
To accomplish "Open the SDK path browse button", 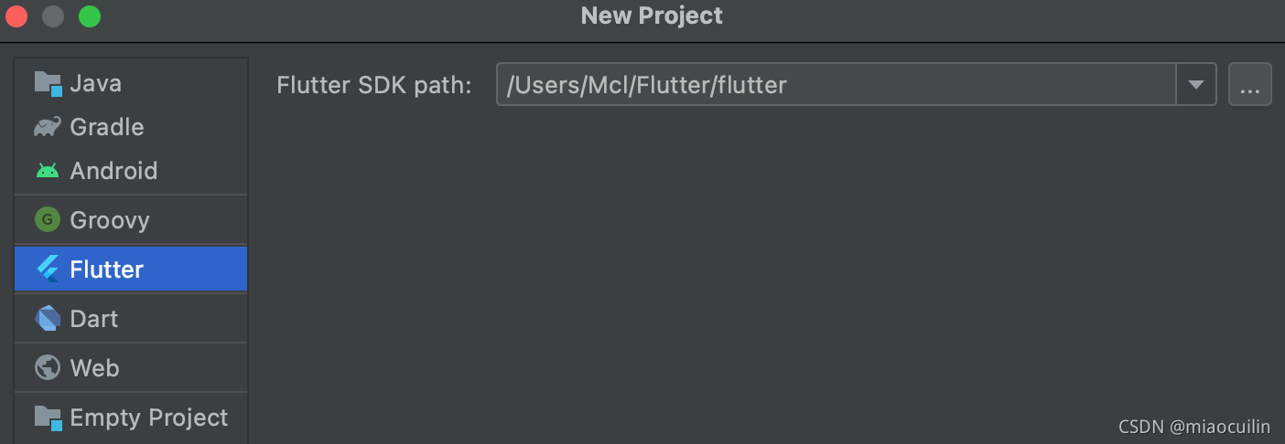I will (1249, 85).
